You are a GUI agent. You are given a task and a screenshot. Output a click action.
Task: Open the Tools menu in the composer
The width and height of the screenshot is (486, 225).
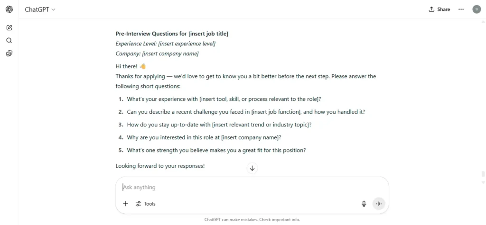click(x=145, y=204)
